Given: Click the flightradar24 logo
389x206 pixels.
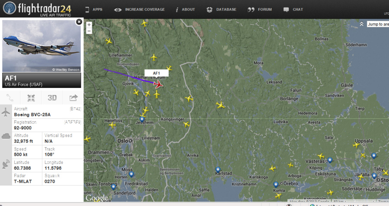Looking at the screenshot, I should [x=37, y=9].
